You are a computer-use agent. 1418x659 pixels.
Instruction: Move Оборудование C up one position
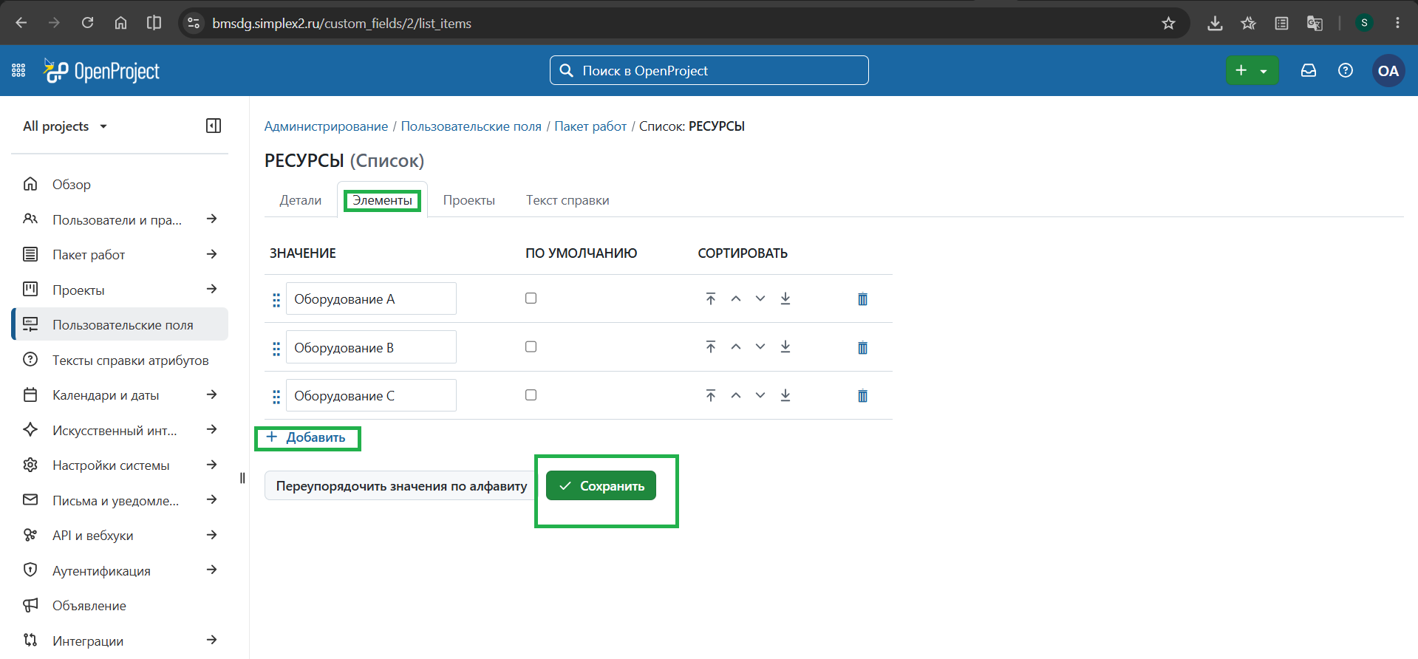point(736,395)
